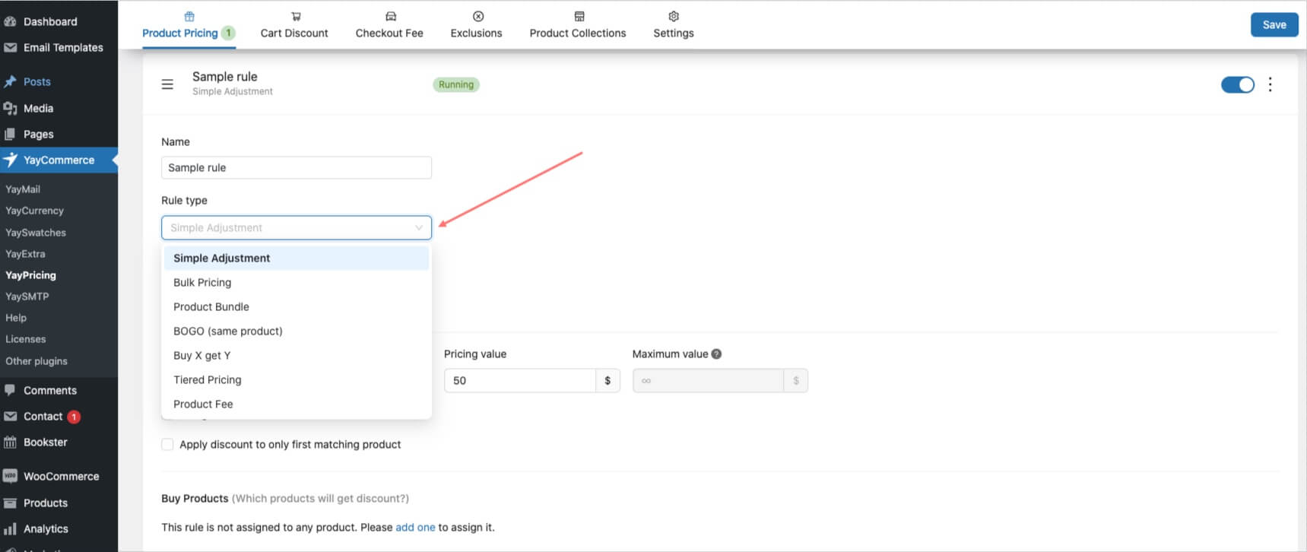Image resolution: width=1307 pixels, height=552 pixels.
Task: Click the Save button
Action: (x=1274, y=25)
